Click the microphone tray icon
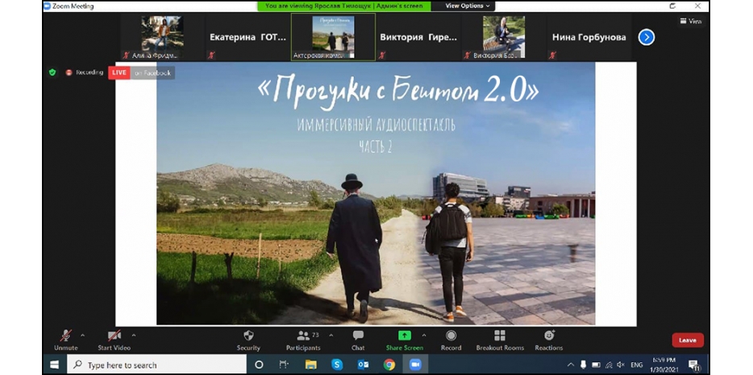 pos(584,365)
